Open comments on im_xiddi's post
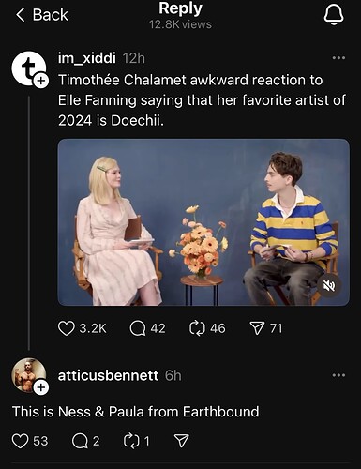This screenshot has width=361, height=469. (138, 328)
